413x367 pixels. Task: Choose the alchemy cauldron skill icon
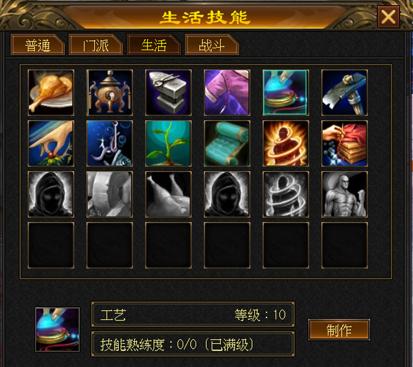click(110, 92)
